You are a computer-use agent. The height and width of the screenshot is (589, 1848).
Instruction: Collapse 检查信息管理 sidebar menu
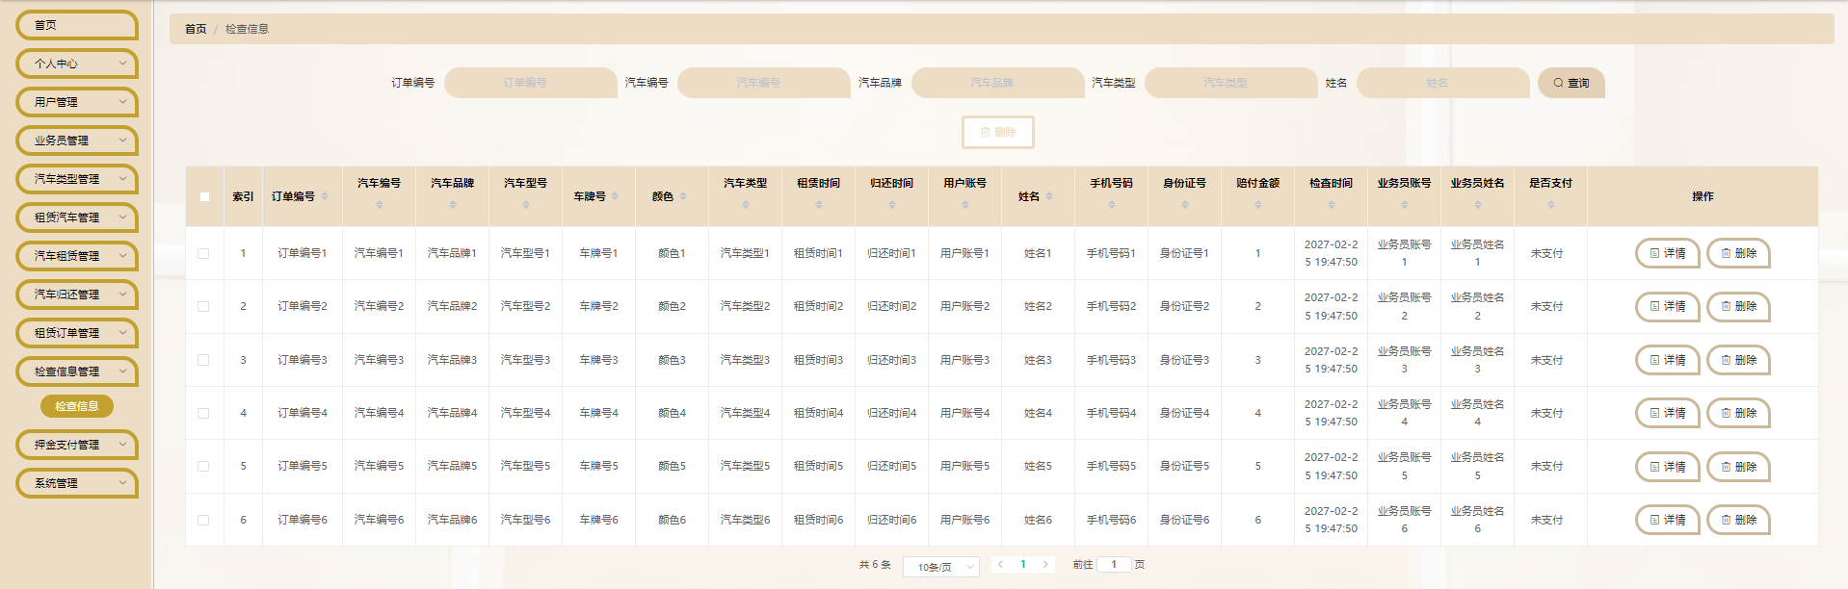pyautogui.click(x=77, y=371)
